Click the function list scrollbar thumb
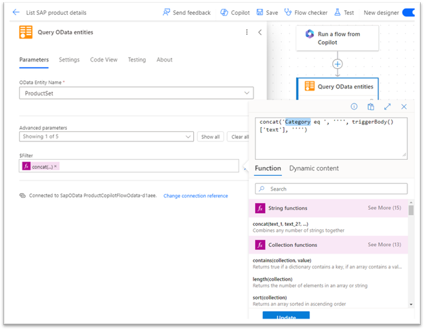The width and height of the screenshot is (425, 330). tap(411, 210)
